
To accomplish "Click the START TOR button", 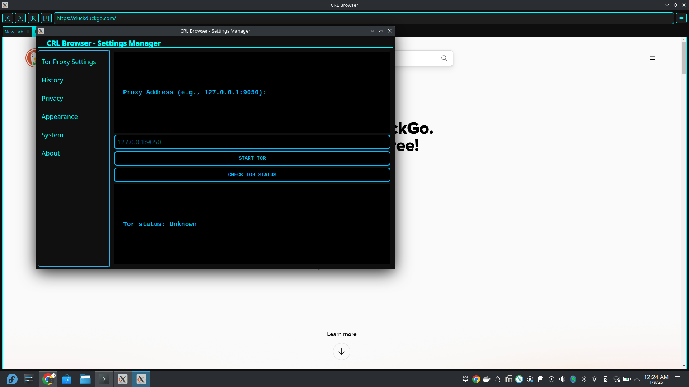I will pyautogui.click(x=252, y=158).
